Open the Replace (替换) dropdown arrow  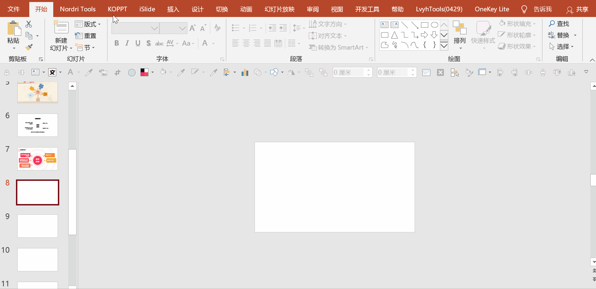(575, 35)
